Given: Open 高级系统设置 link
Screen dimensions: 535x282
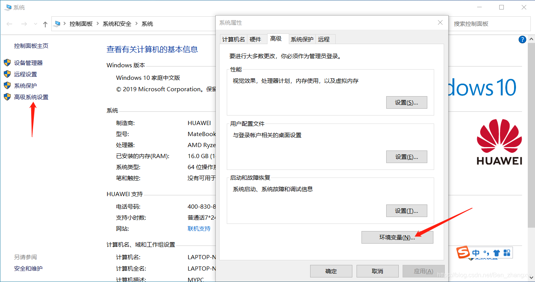Looking at the screenshot, I should (x=31, y=97).
